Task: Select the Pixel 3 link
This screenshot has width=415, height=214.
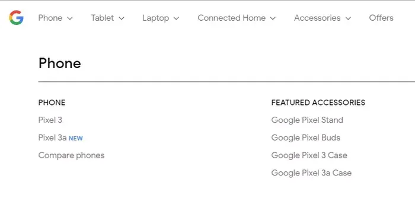Action: (50, 120)
